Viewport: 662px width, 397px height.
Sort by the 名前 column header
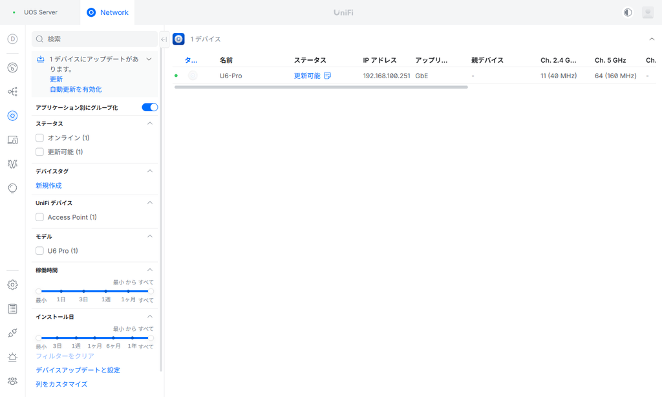point(226,60)
